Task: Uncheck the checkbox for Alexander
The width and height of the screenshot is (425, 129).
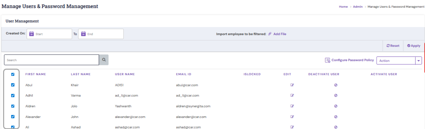Action: pyautogui.click(x=13, y=117)
